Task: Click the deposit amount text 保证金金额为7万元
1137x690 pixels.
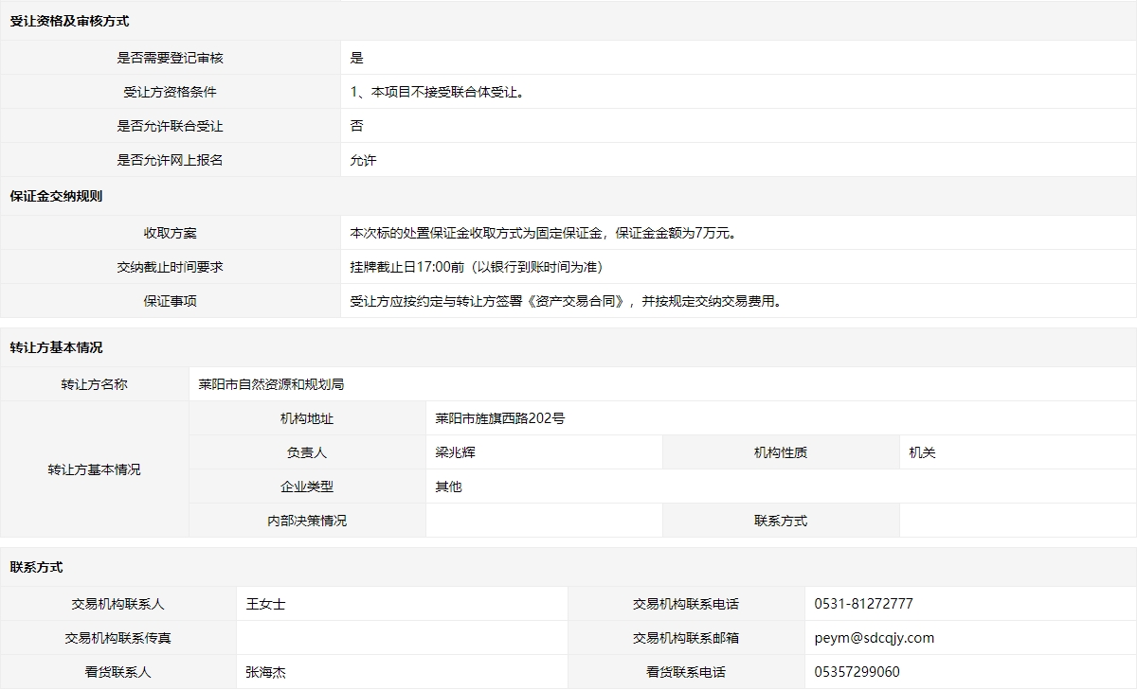Action: pos(676,233)
